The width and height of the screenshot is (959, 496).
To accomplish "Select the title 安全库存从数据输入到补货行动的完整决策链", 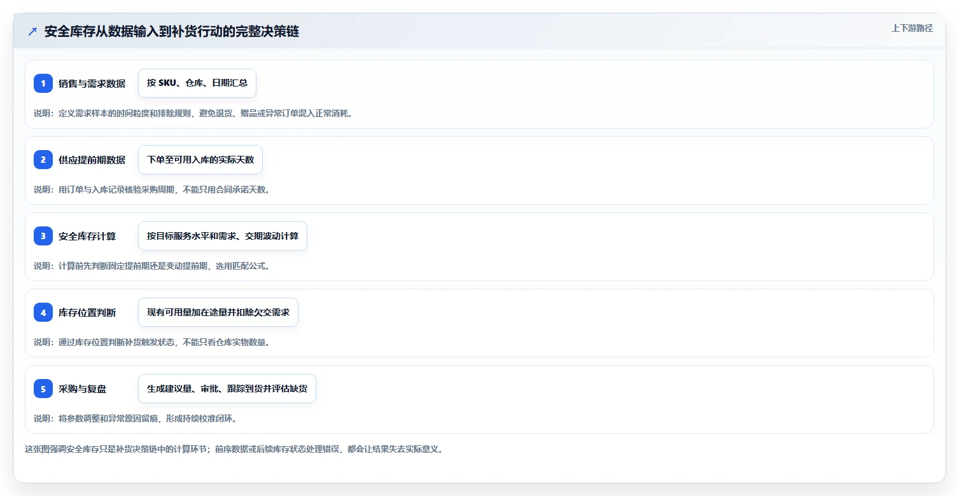I will 172,32.
